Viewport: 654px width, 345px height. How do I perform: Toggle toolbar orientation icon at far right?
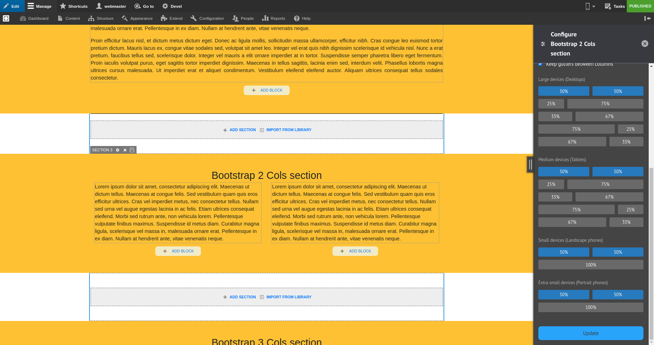click(x=648, y=18)
